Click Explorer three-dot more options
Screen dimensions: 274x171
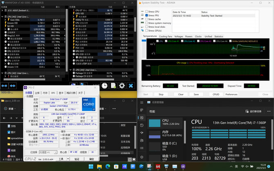[x=114, y=109]
